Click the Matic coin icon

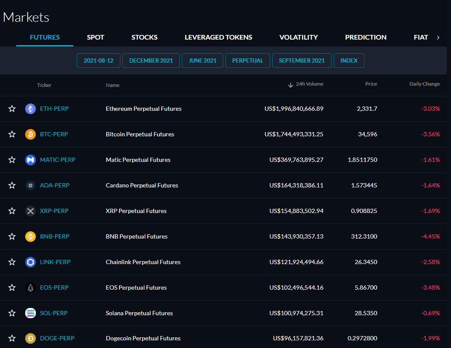tap(30, 160)
